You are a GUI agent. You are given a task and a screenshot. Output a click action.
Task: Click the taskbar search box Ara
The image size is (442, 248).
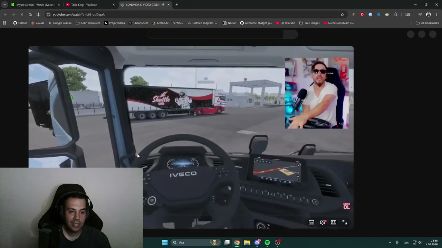pyautogui.click(x=196, y=242)
